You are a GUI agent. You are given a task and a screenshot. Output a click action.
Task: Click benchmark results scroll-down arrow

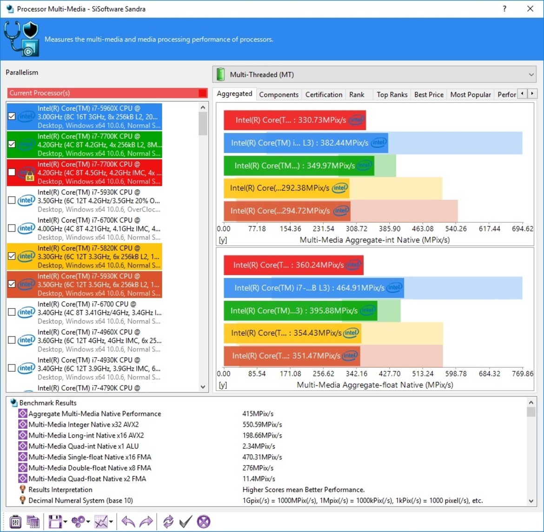pyautogui.click(x=531, y=501)
